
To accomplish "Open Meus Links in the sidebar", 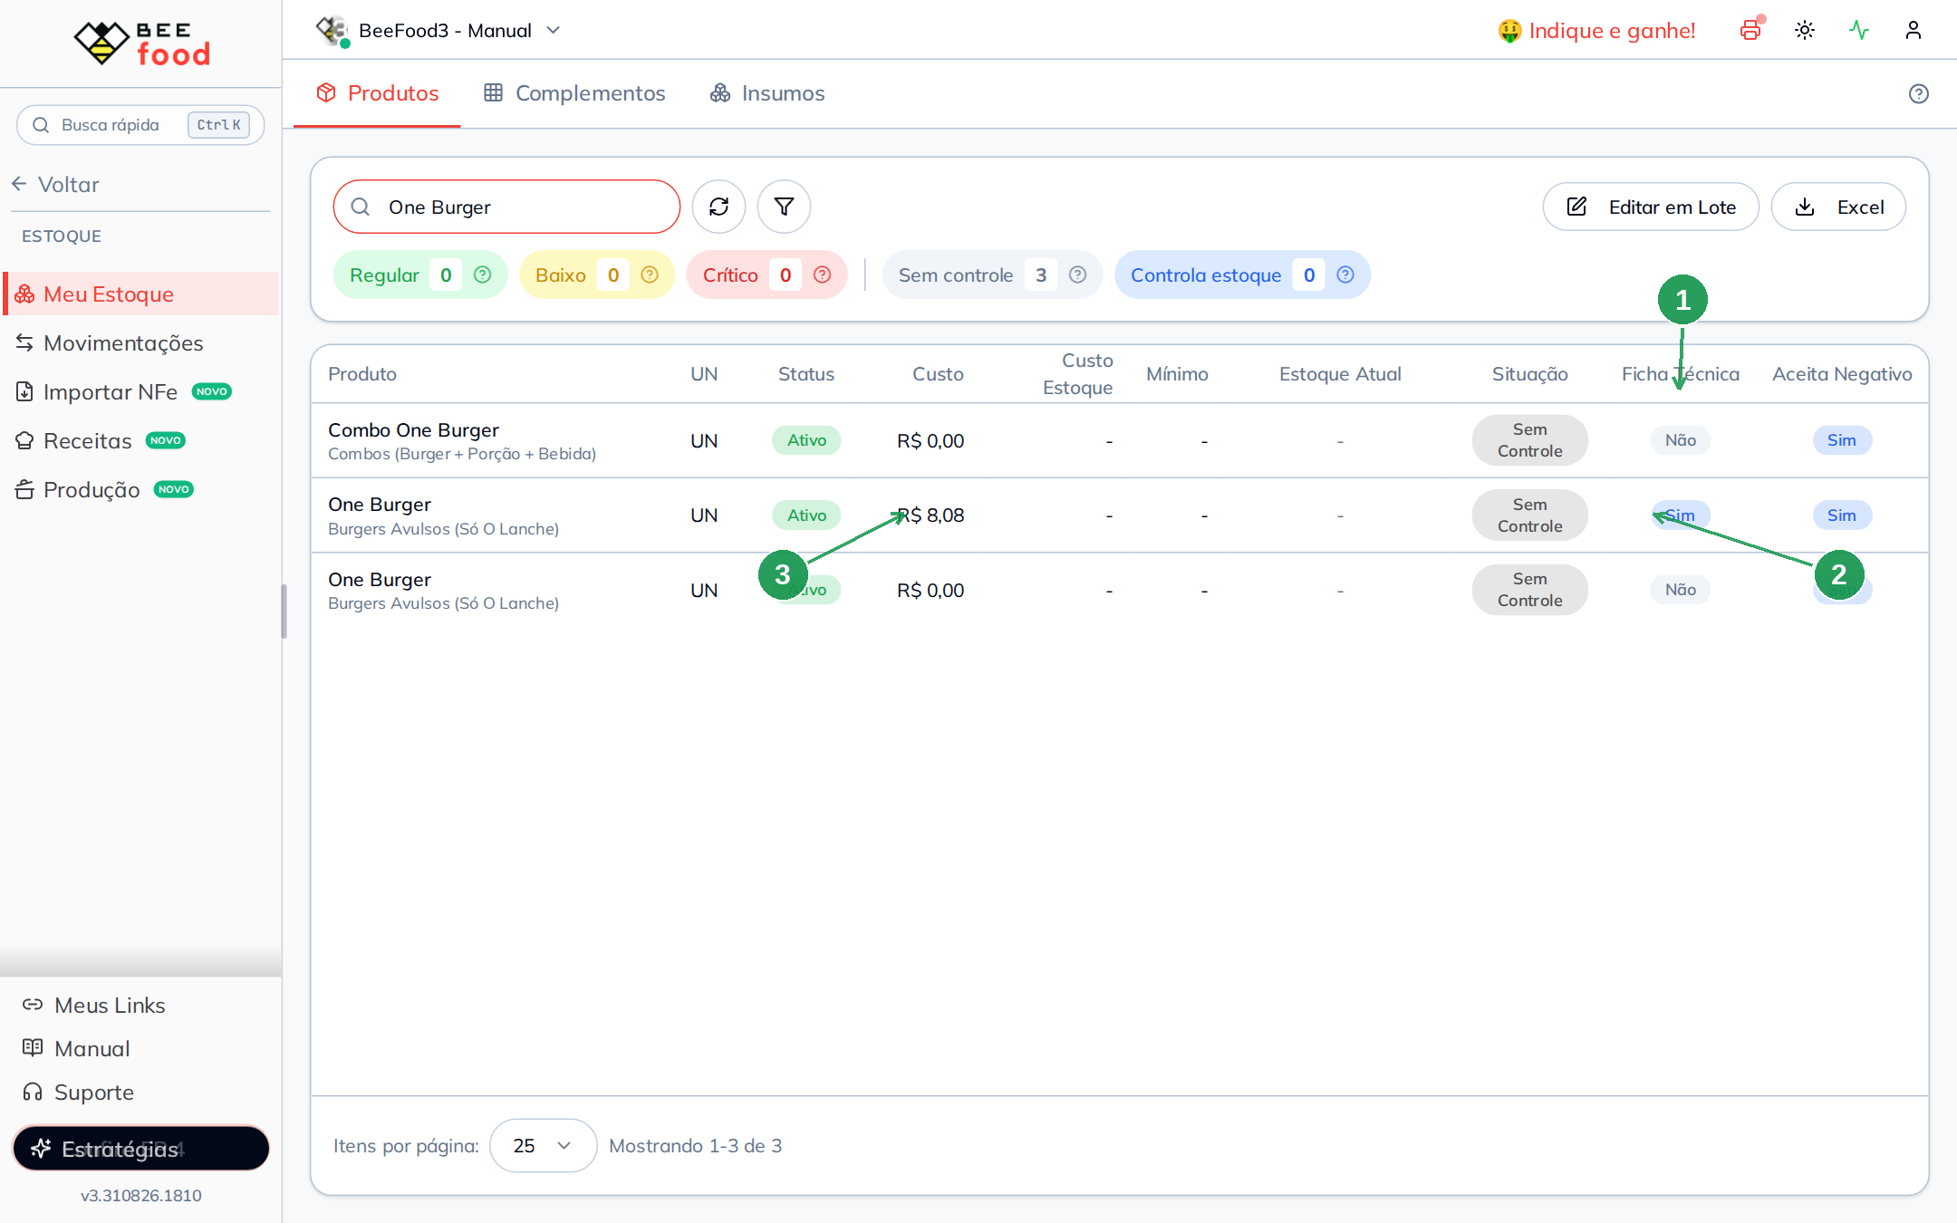I will click(94, 1005).
